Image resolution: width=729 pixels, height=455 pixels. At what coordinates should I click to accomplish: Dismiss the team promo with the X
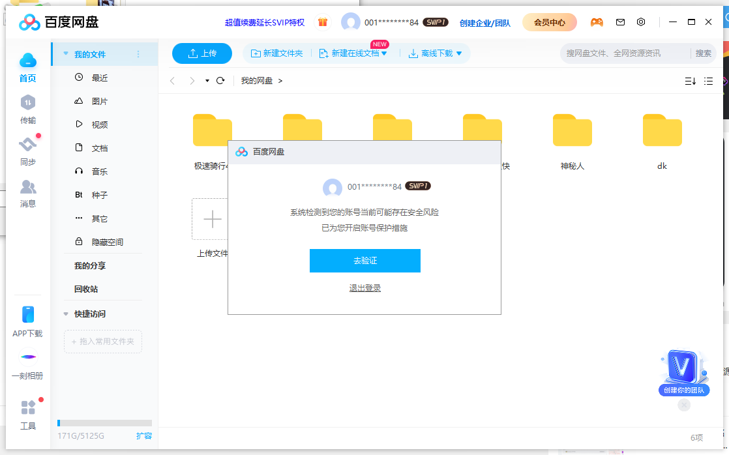point(684,405)
